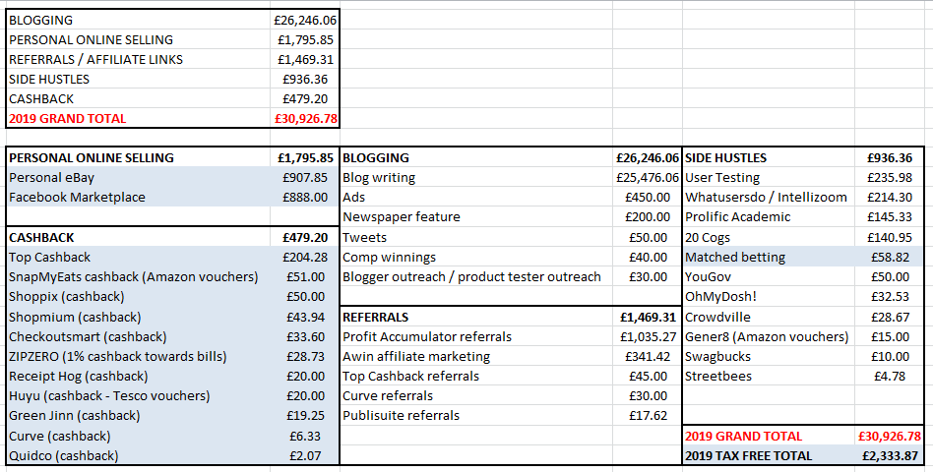Select the Curve (cashback) cell
The height and width of the screenshot is (472, 933).
(138, 436)
